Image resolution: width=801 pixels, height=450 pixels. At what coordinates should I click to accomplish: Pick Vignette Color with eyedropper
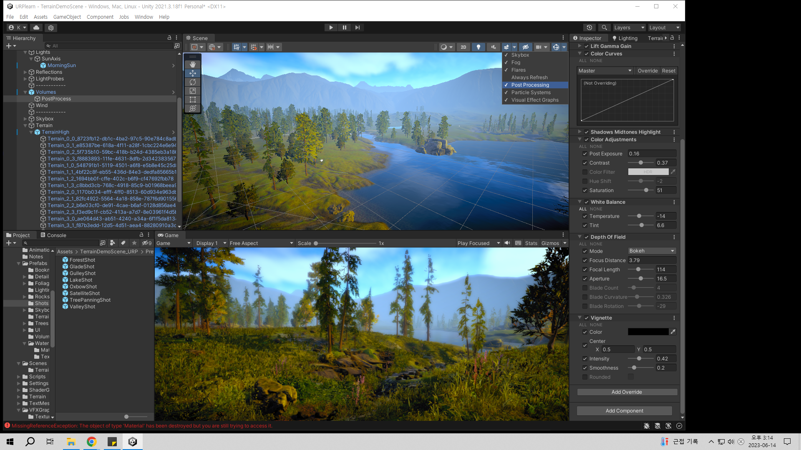coord(673,332)
